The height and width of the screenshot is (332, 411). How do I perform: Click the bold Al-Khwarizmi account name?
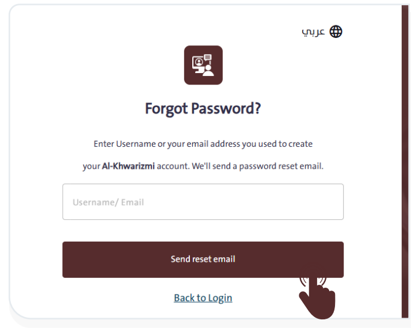click(x=128, y=166)
